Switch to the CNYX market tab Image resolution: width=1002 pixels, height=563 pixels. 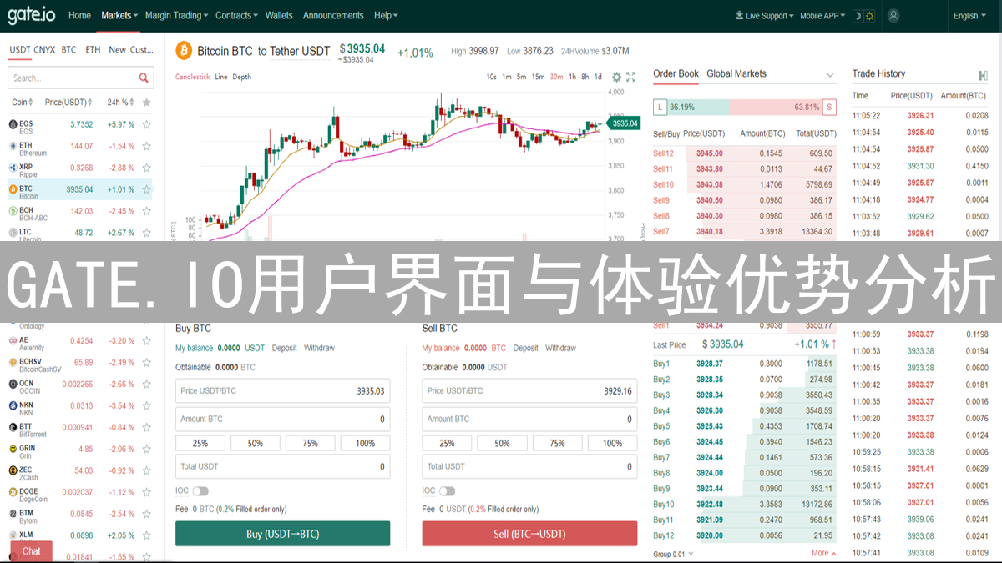pyautogui.click(x=44, y=50)
